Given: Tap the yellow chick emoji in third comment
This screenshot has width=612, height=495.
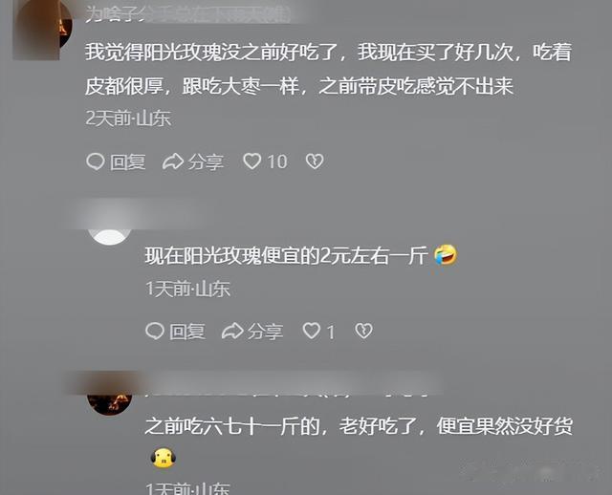Looking at the screenshot, I should [164, 458].
